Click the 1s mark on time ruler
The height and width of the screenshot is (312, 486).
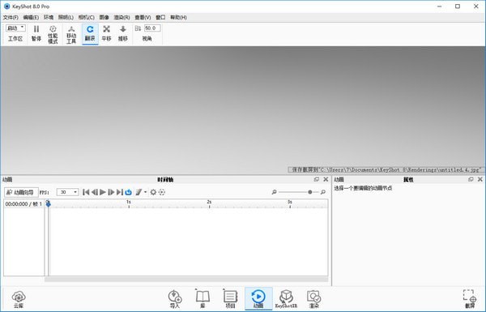point(129,203)
